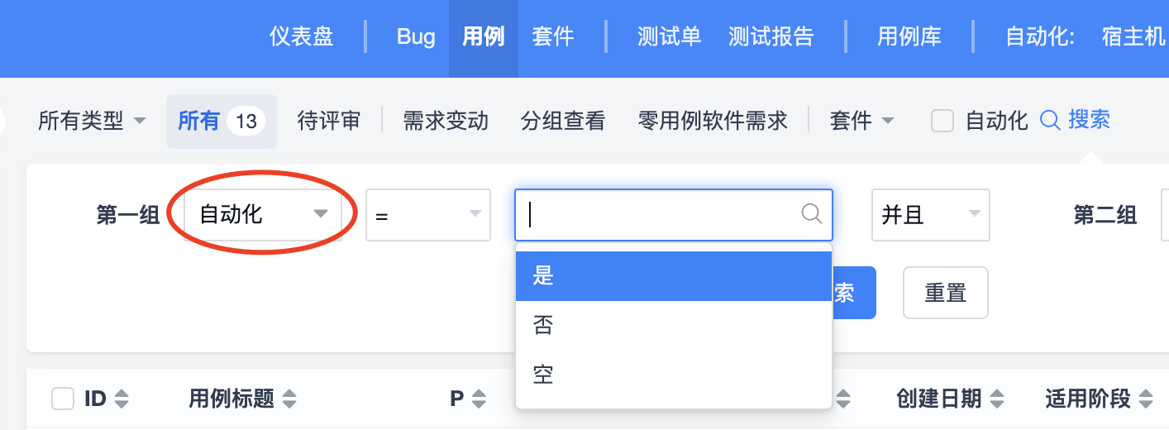Image resolution: width=1169 pixels, height=430 pixels.
Task: Tick the select-all checkbox beside ID
Action: pyautogui.click(x=63, y=399)
